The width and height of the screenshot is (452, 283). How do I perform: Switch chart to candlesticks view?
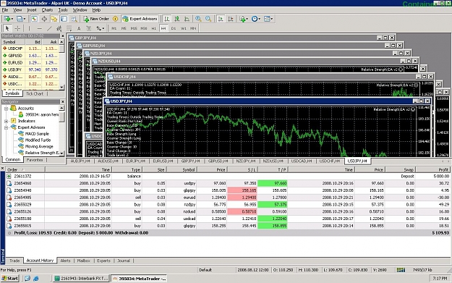pyautogui.click(x=177, y=19)
